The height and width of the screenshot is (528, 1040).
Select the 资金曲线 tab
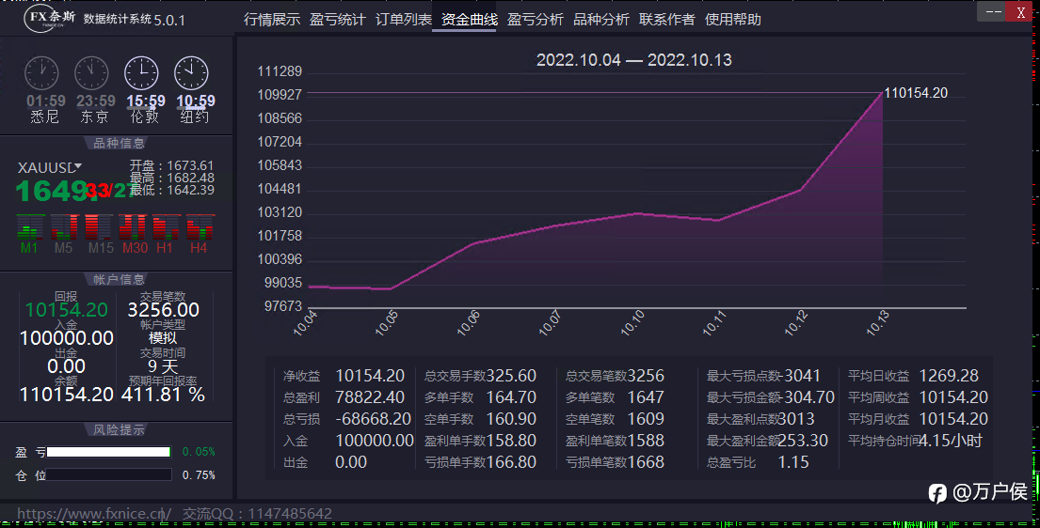tap(470, 20)
